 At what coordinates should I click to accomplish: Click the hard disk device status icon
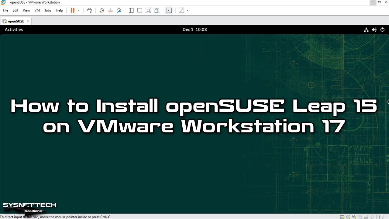pos(342,217)
